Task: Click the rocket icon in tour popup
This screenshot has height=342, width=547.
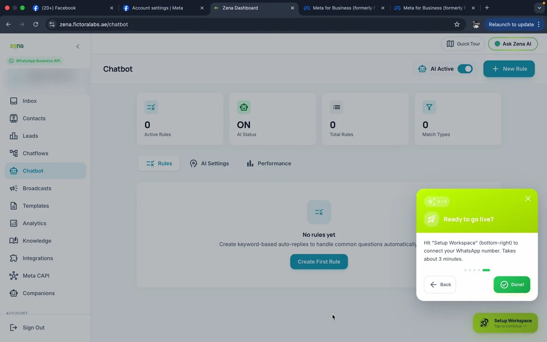Action: coord(432,219)
